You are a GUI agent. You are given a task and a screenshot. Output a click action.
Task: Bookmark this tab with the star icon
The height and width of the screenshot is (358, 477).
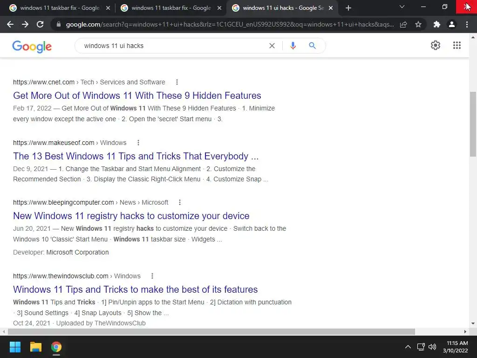click(x=418, y=24)
